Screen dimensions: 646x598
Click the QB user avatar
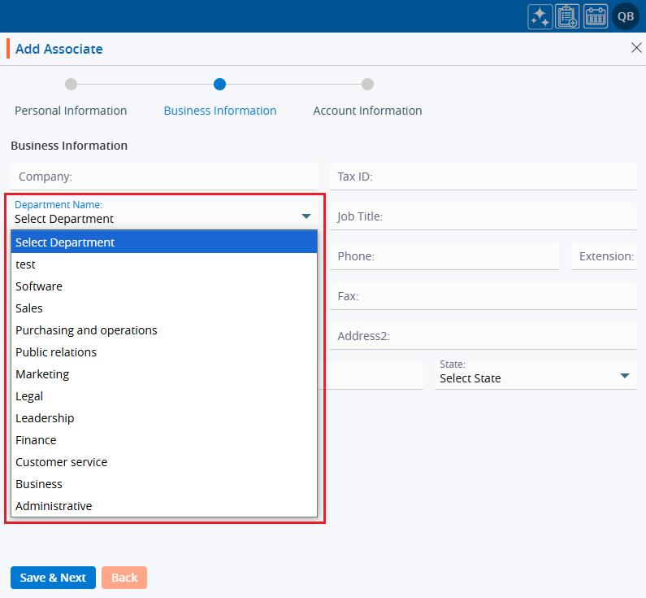(x=626, y=16)
